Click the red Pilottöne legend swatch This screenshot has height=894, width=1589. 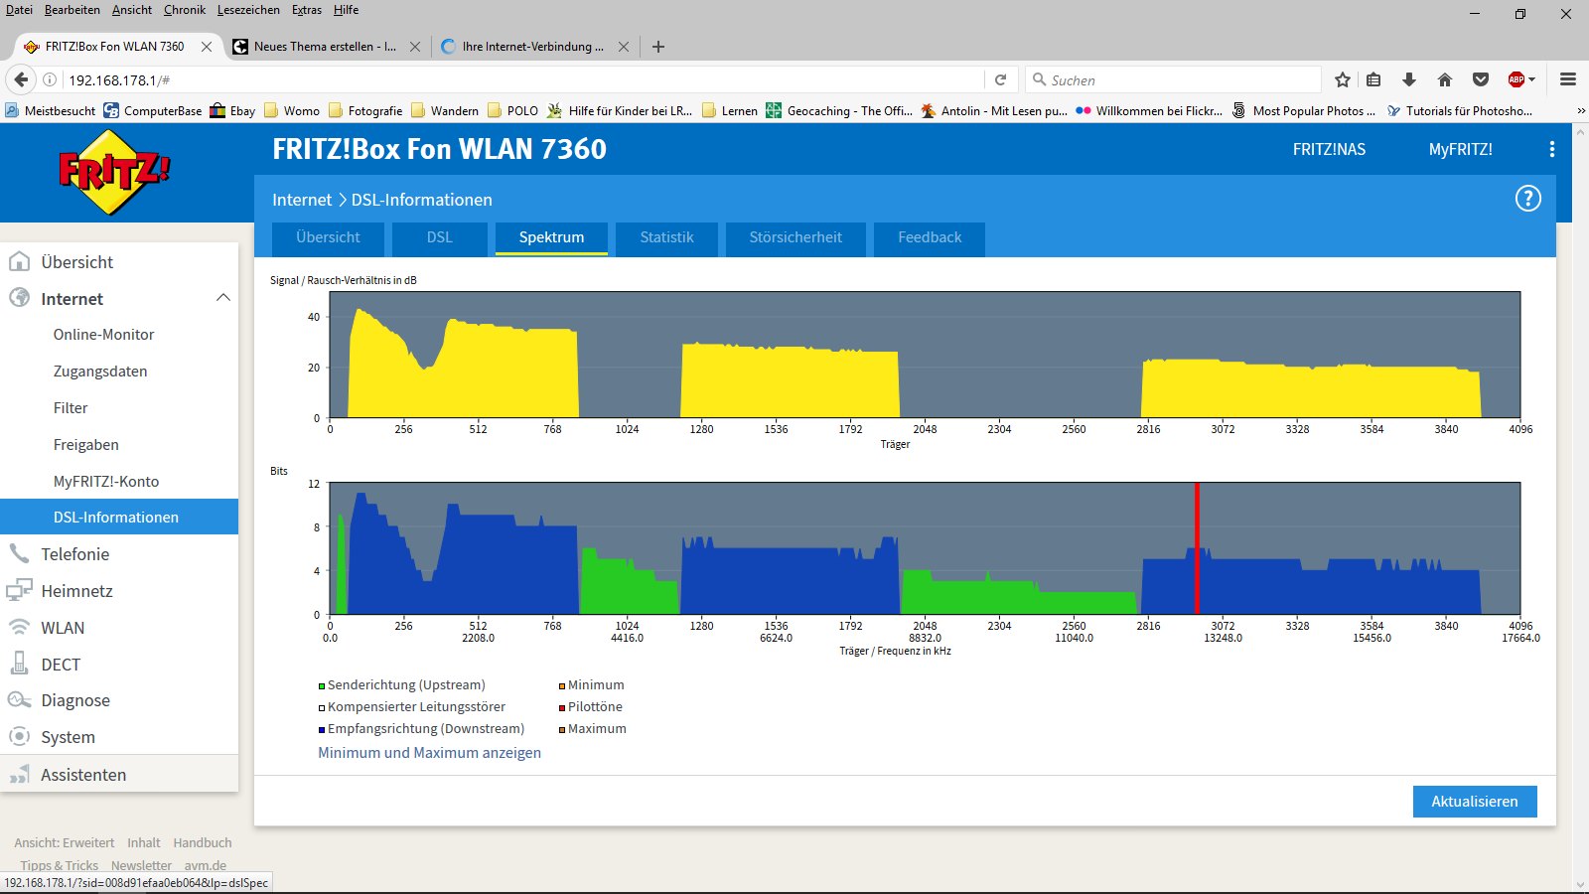tap(562, 708)
